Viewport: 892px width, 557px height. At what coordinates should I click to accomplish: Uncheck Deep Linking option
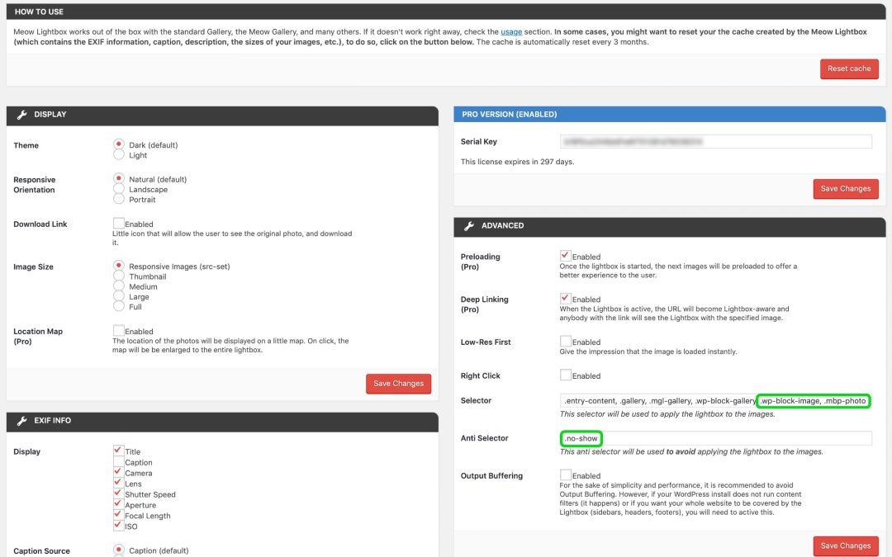tap(566, 299)
